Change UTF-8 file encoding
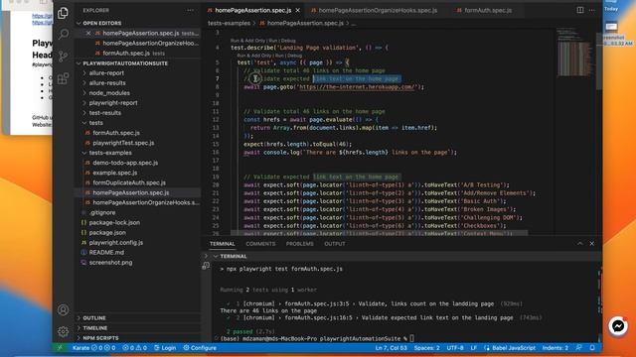This screenshot has width=636, height=357. [455, 348]
